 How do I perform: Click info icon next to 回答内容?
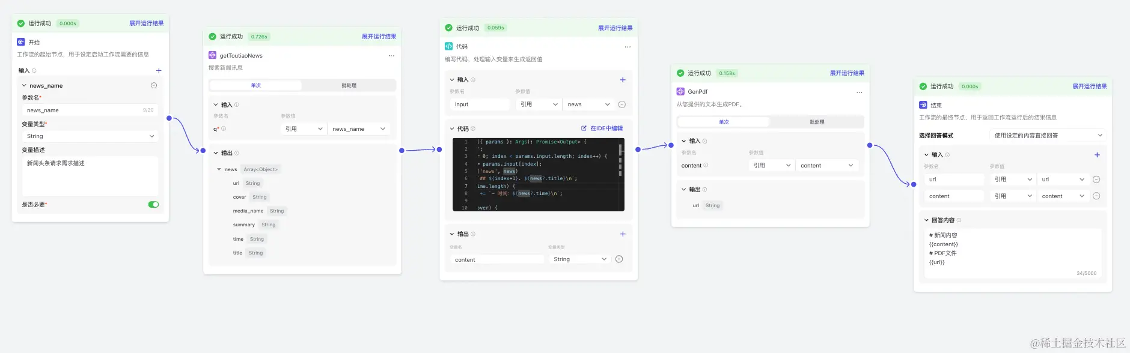tap(959, 220)
